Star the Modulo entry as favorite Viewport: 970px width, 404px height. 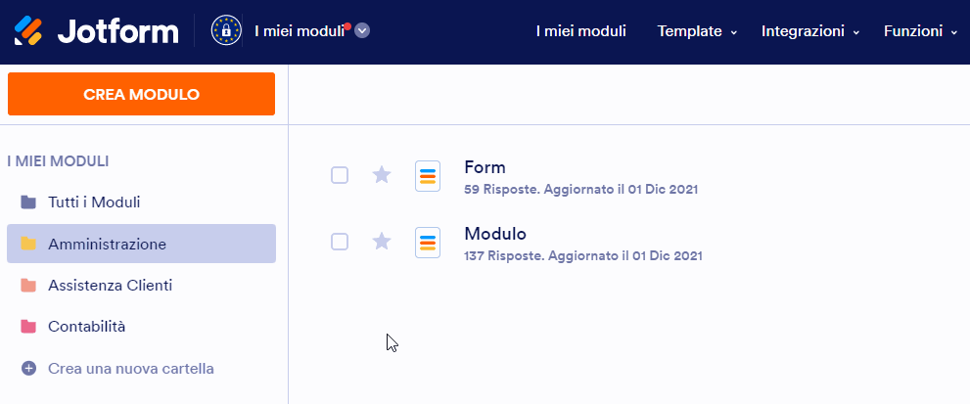(x=382, y=242)
